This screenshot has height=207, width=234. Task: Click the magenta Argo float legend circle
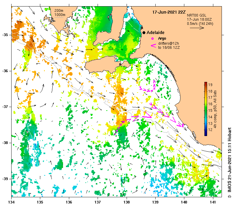click(x=152, y=39)
